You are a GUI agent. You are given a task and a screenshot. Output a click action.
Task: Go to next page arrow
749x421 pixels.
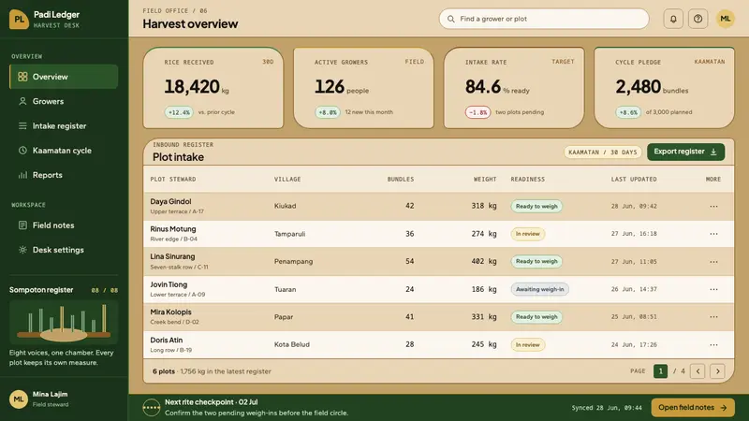click(x=717, y=371)
